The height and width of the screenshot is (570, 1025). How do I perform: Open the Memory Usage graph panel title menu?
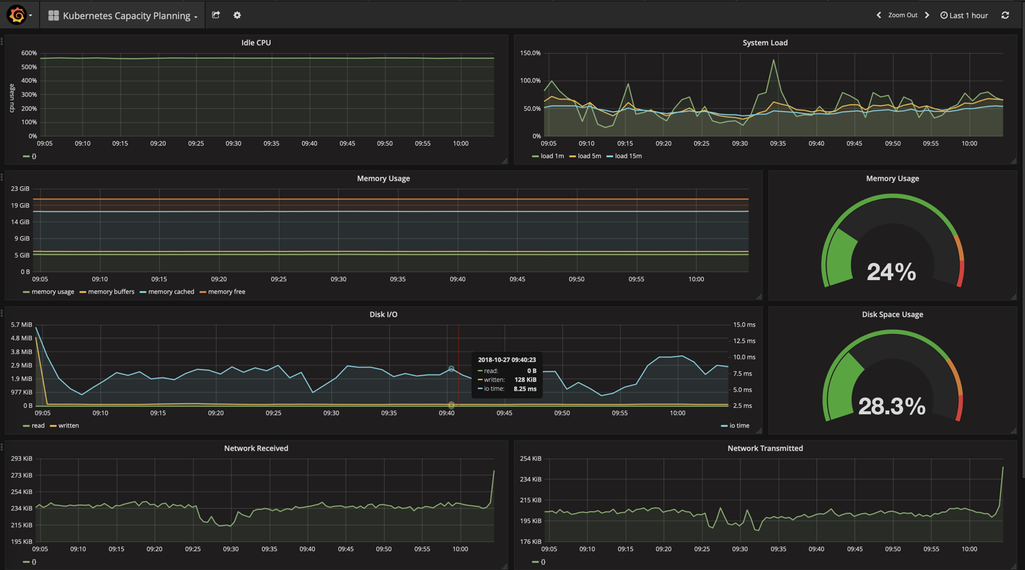point(383,179)
